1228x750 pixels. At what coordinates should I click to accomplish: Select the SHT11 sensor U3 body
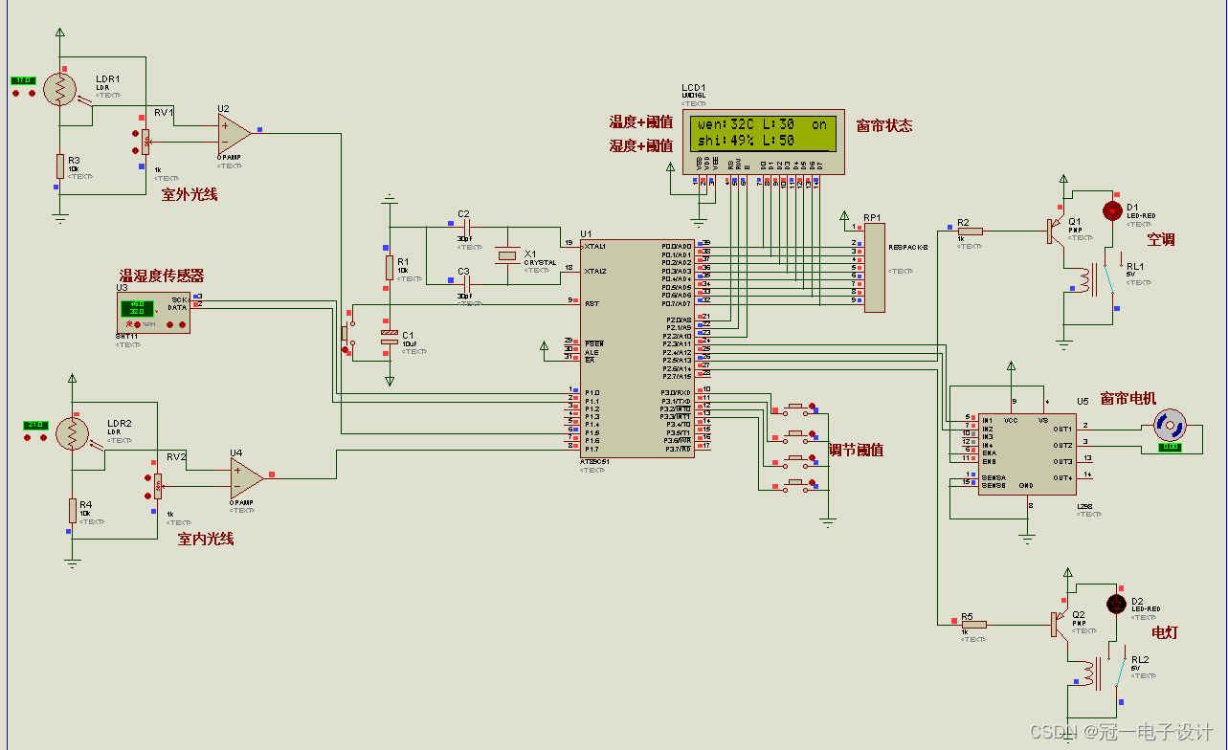pos(153,313)
